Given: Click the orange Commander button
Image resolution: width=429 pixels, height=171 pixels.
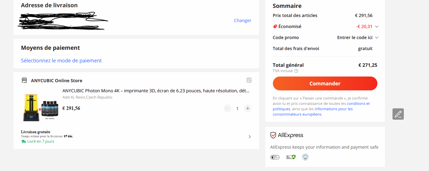Looking at the screenshot, I should pos(325,83).
